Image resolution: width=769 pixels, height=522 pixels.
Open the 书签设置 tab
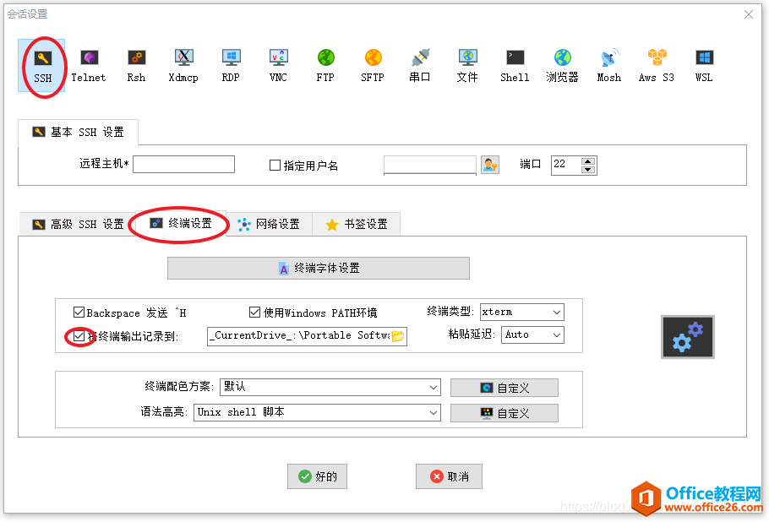(x=356, y=224)
